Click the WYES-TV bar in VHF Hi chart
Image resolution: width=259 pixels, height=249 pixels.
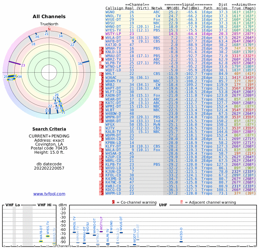click(x=48, y=236)
